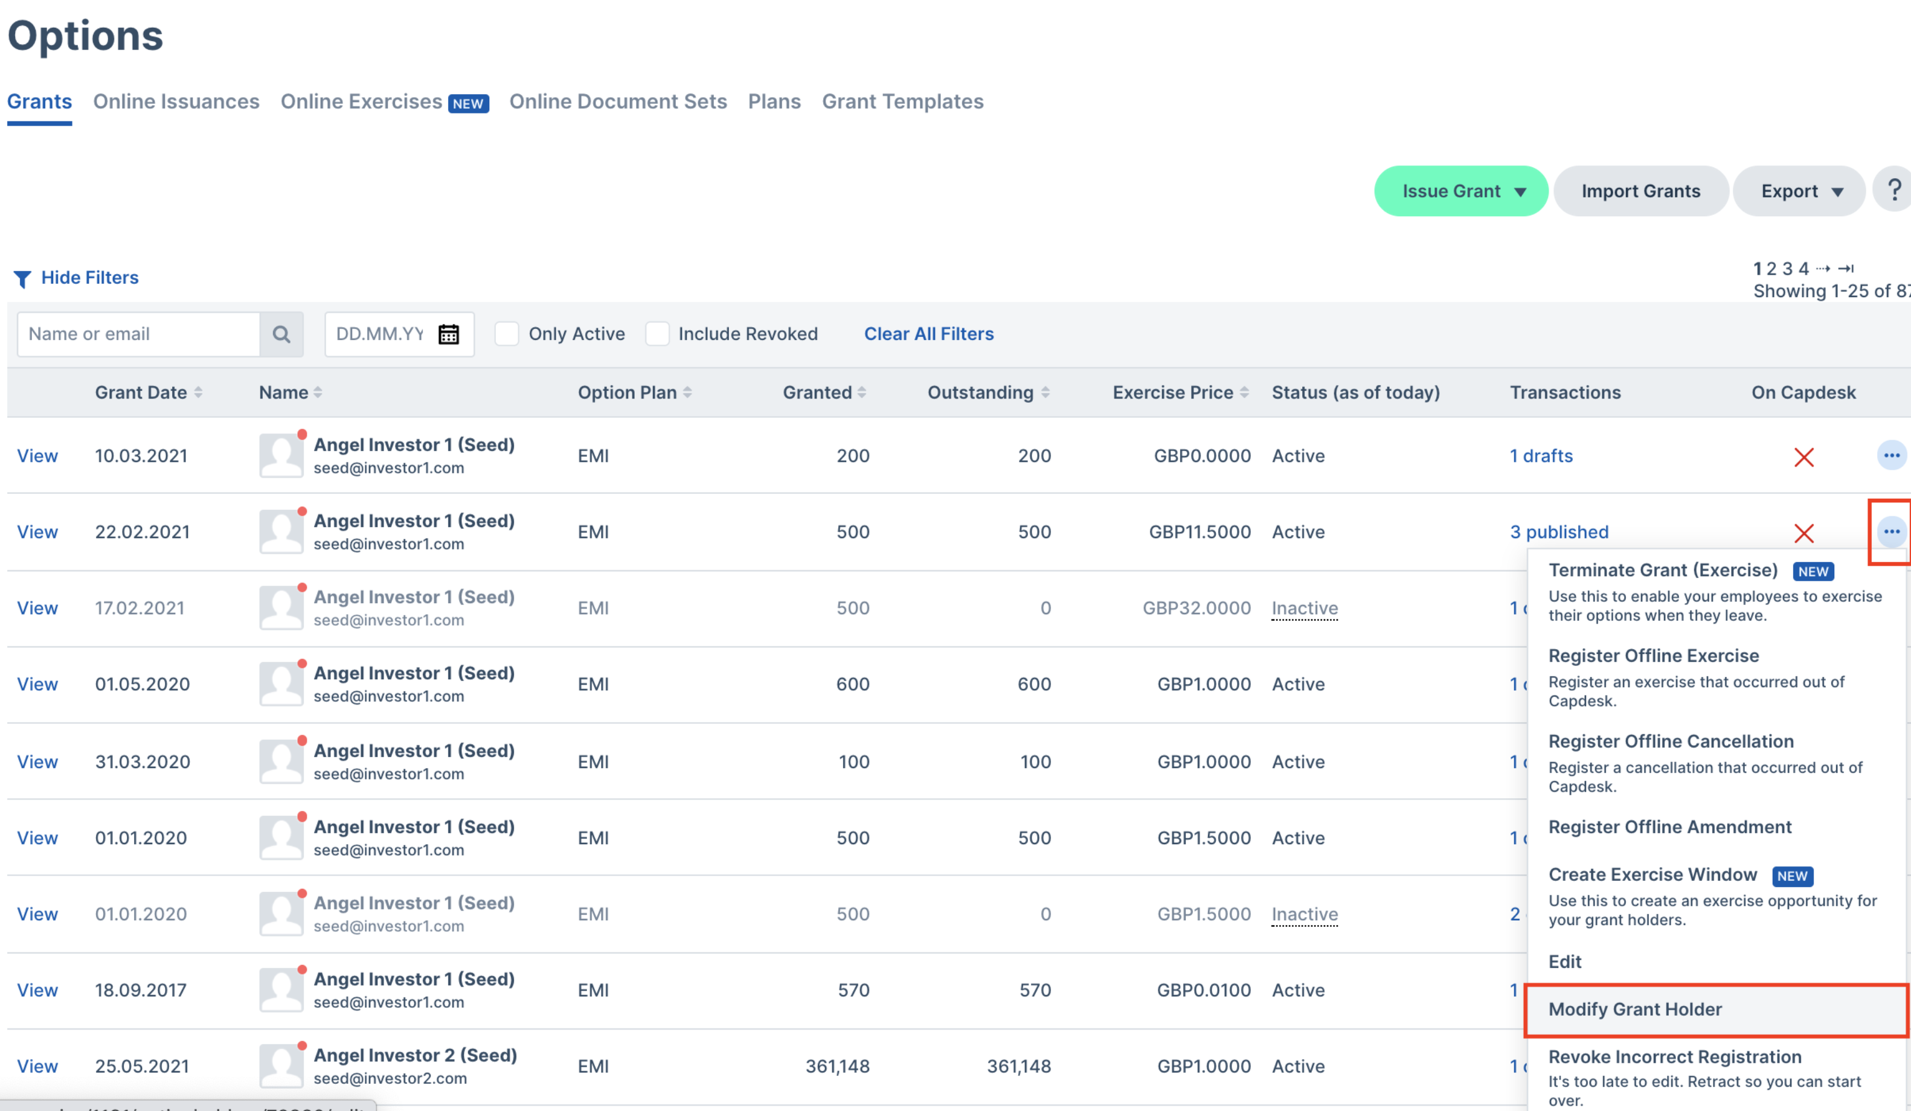The height and width of the screenshot is (1111, 1911).
Task: View the grant dated 10.03.2021
Action: coord(37,456)
